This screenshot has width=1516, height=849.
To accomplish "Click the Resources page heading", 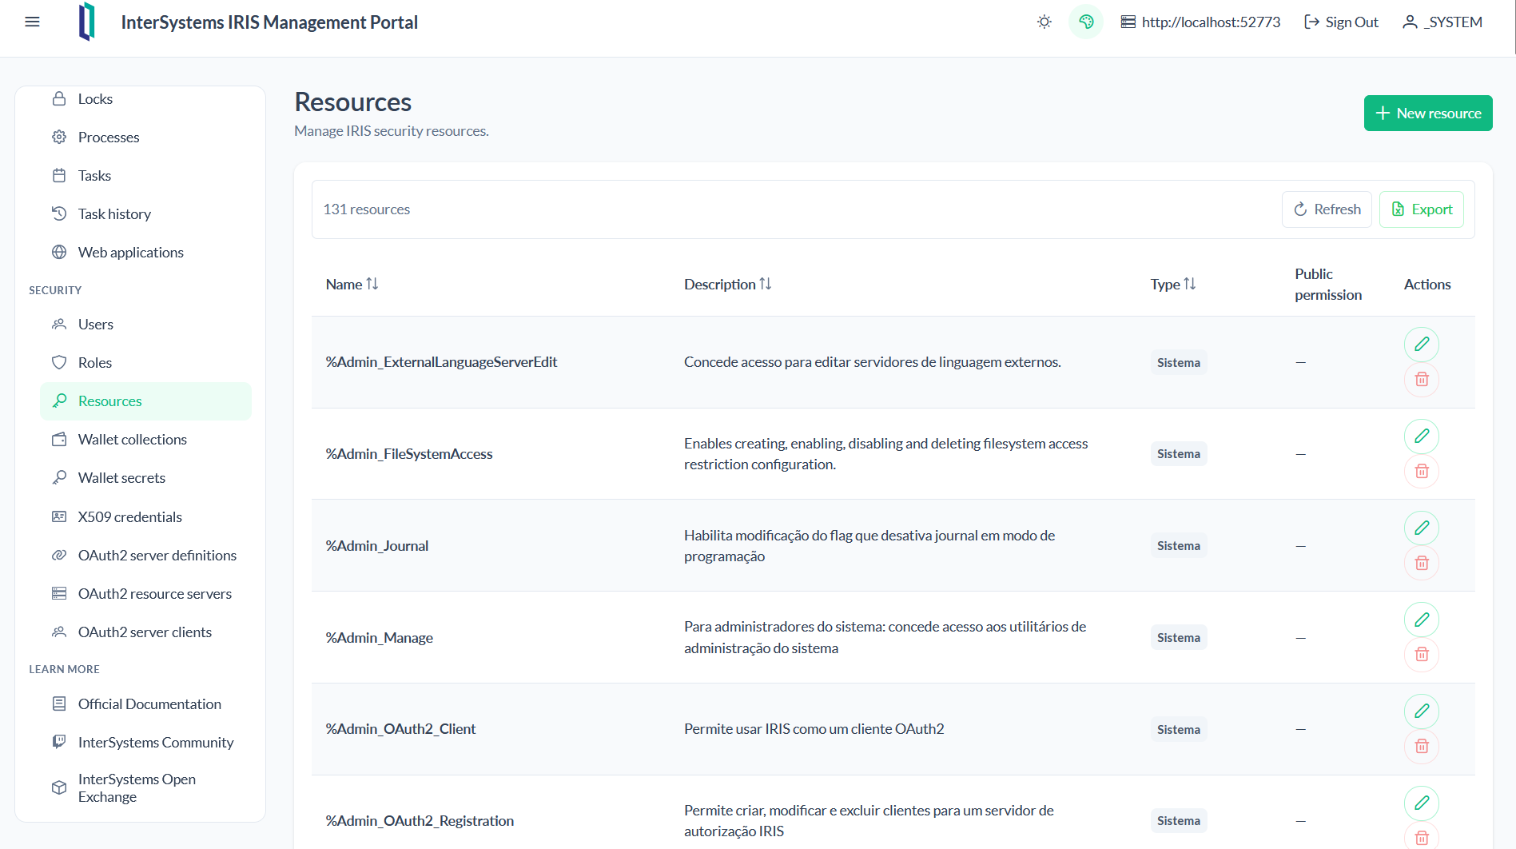I will tap(353, 102).
